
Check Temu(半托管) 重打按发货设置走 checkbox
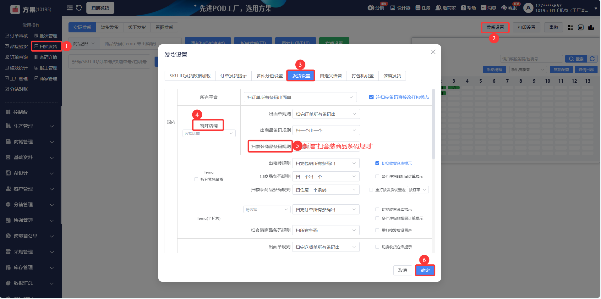coord(377,230)
